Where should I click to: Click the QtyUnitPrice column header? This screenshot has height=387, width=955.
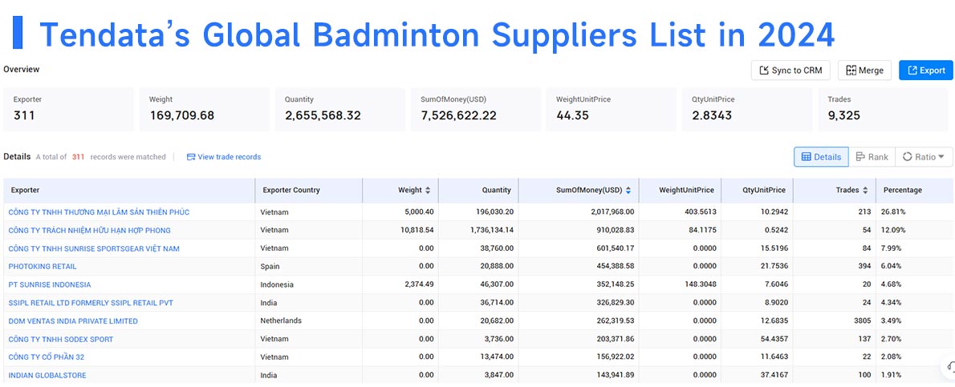pyautogui.click(x=757, y=191)
